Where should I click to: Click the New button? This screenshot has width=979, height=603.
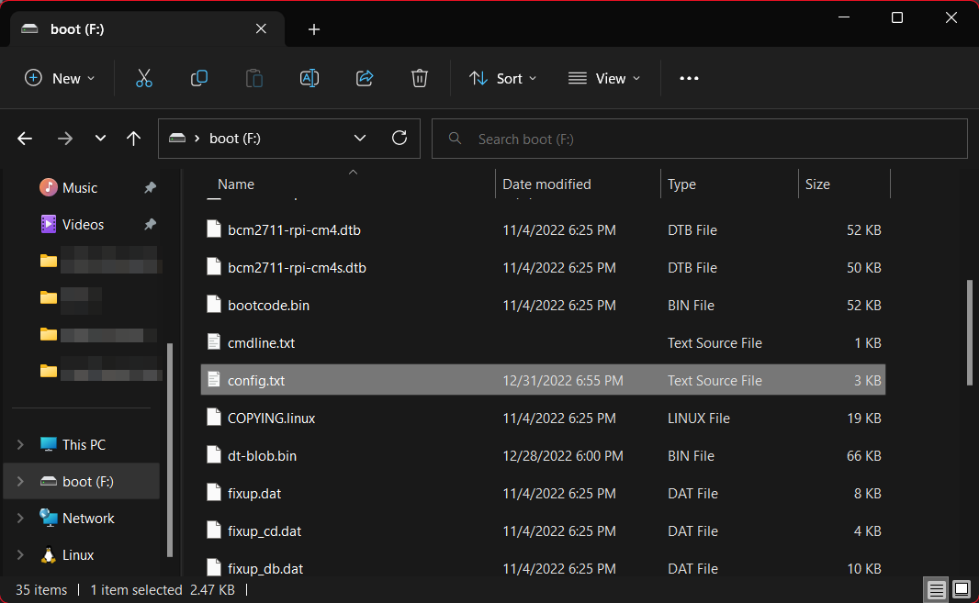point(60,79)
